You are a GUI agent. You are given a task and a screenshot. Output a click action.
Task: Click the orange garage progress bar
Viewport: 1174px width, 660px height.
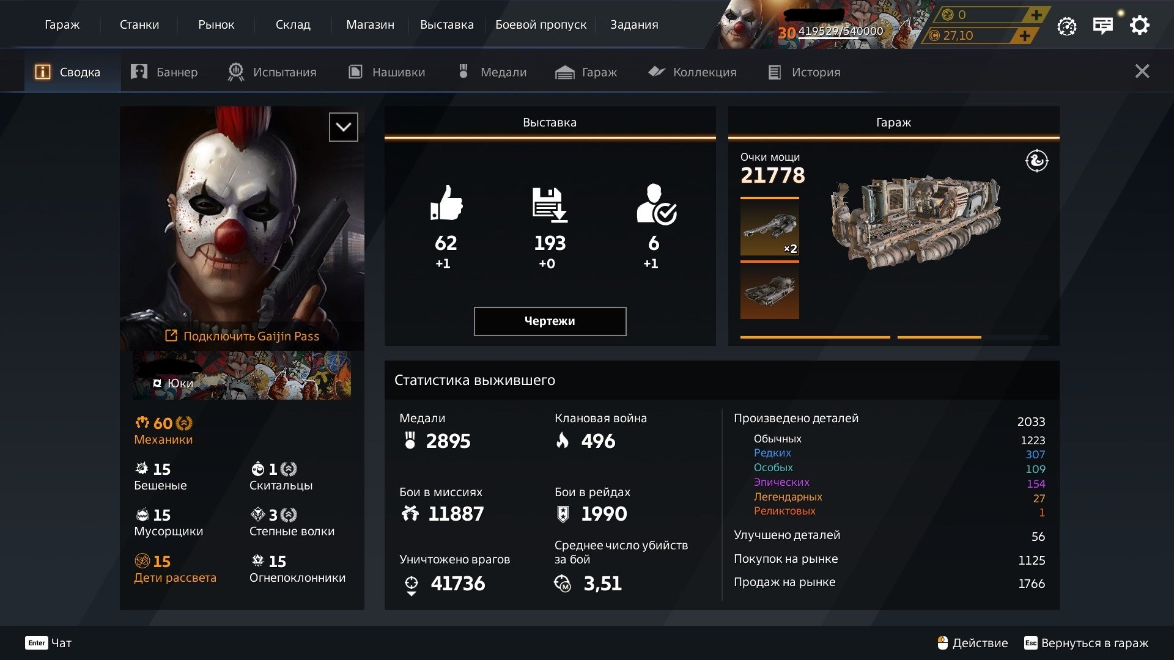pos(814,337)
